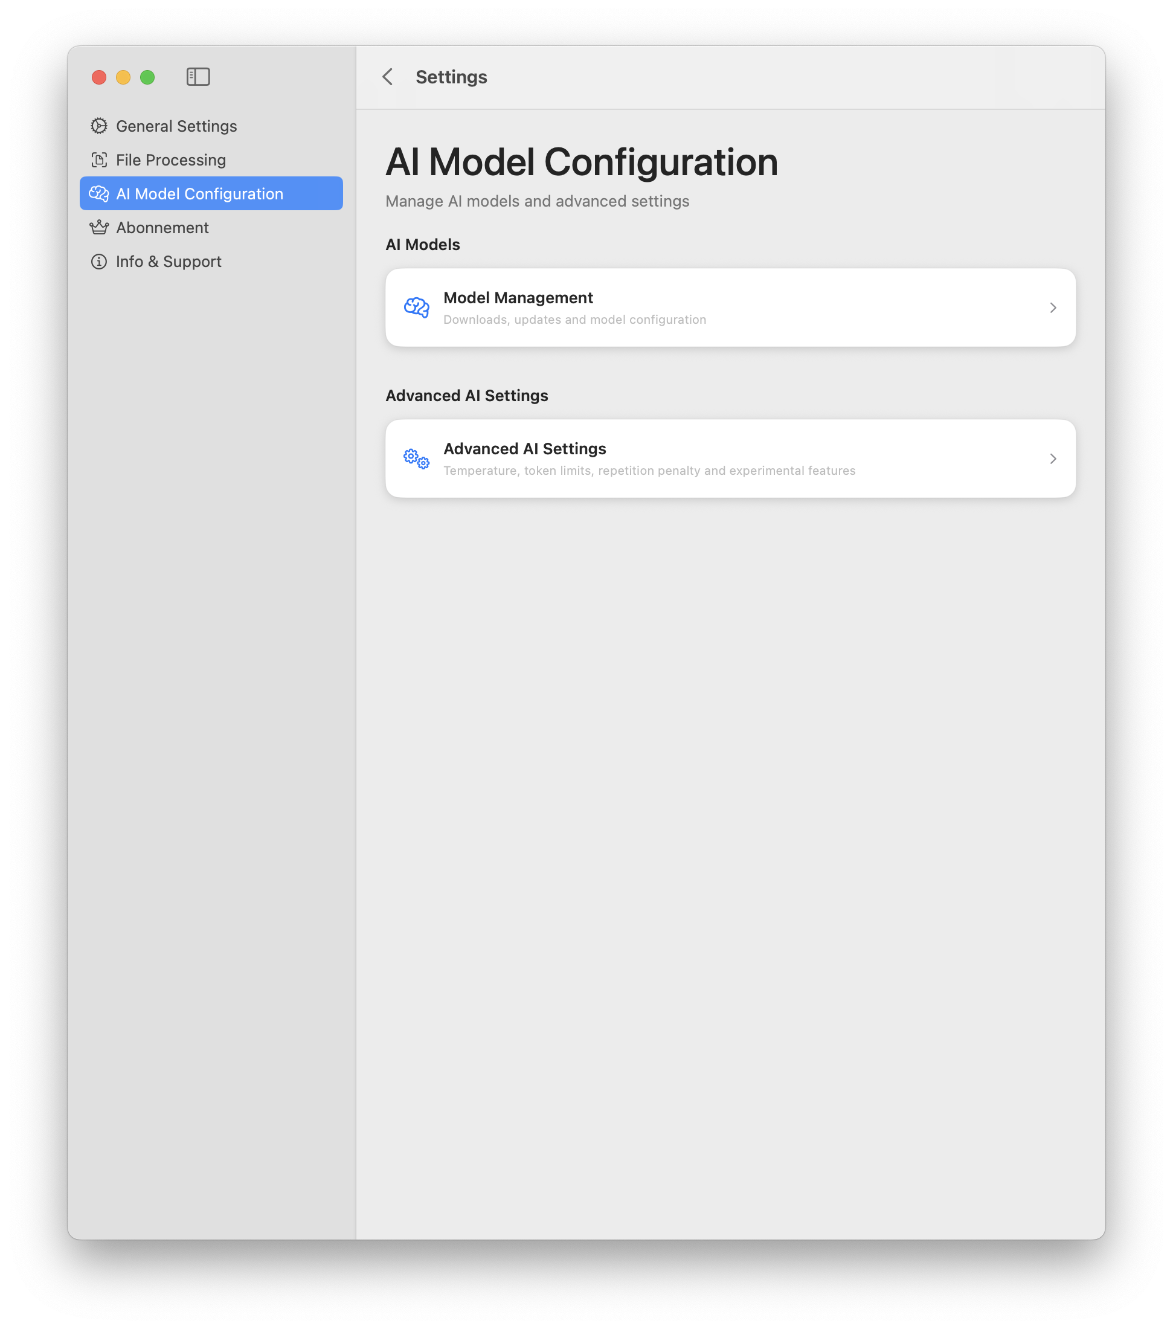Open Advanced AI Settings via its chevron
This screenshot has width=1173, height=1329.
1053,459
